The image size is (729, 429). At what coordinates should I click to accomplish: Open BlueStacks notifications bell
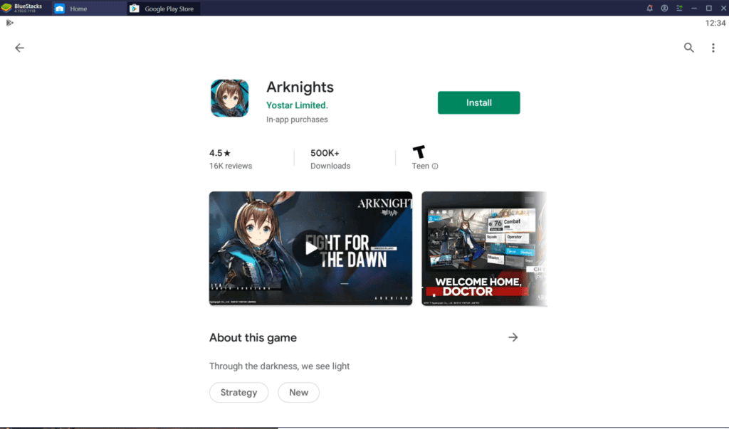[x=649, y=8]
